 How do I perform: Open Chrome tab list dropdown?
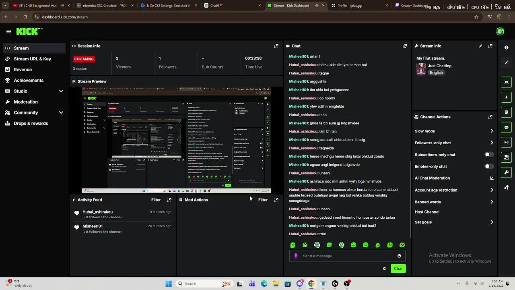click(5, 6)
